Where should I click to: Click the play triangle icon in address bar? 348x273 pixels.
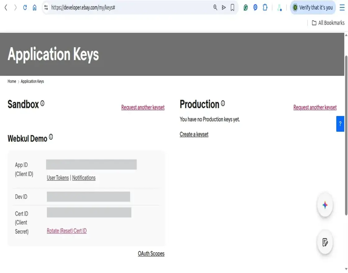click(224, 7)
